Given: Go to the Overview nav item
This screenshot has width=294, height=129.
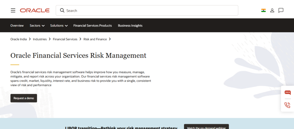Looking at the screenshot, I should (x=17, y=25).
